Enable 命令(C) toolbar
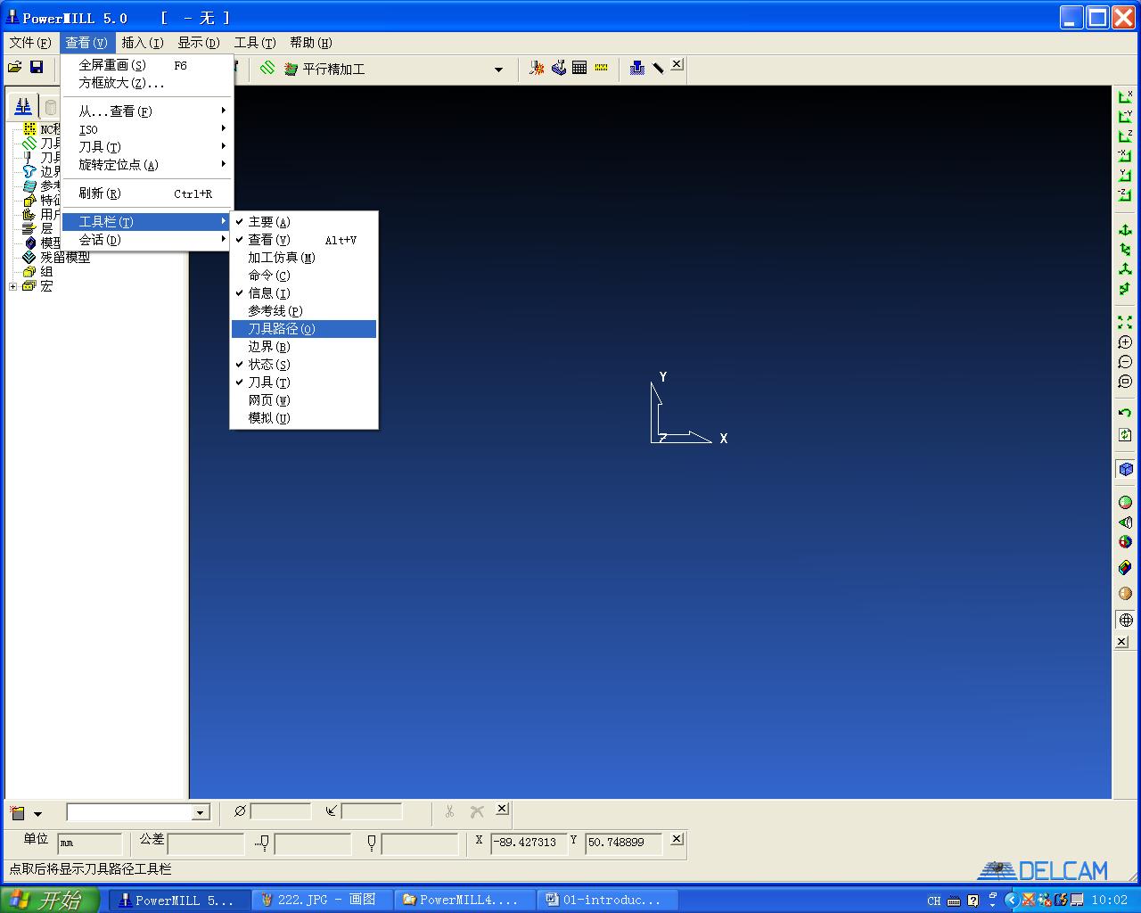This screenshot has height=913, width=1141. [304, 276]
